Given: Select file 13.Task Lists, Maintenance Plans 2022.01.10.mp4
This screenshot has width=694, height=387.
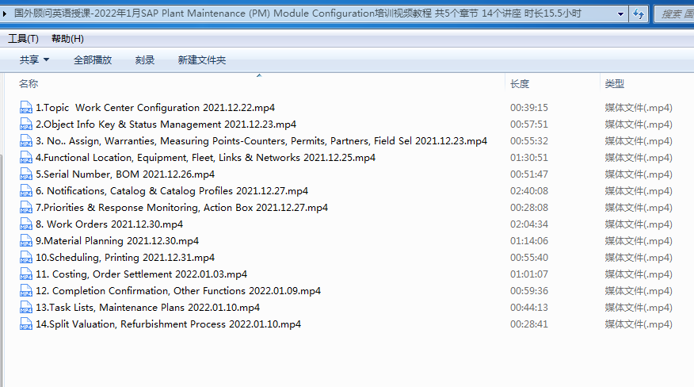Looking at the screenshot, I should 148,308.
